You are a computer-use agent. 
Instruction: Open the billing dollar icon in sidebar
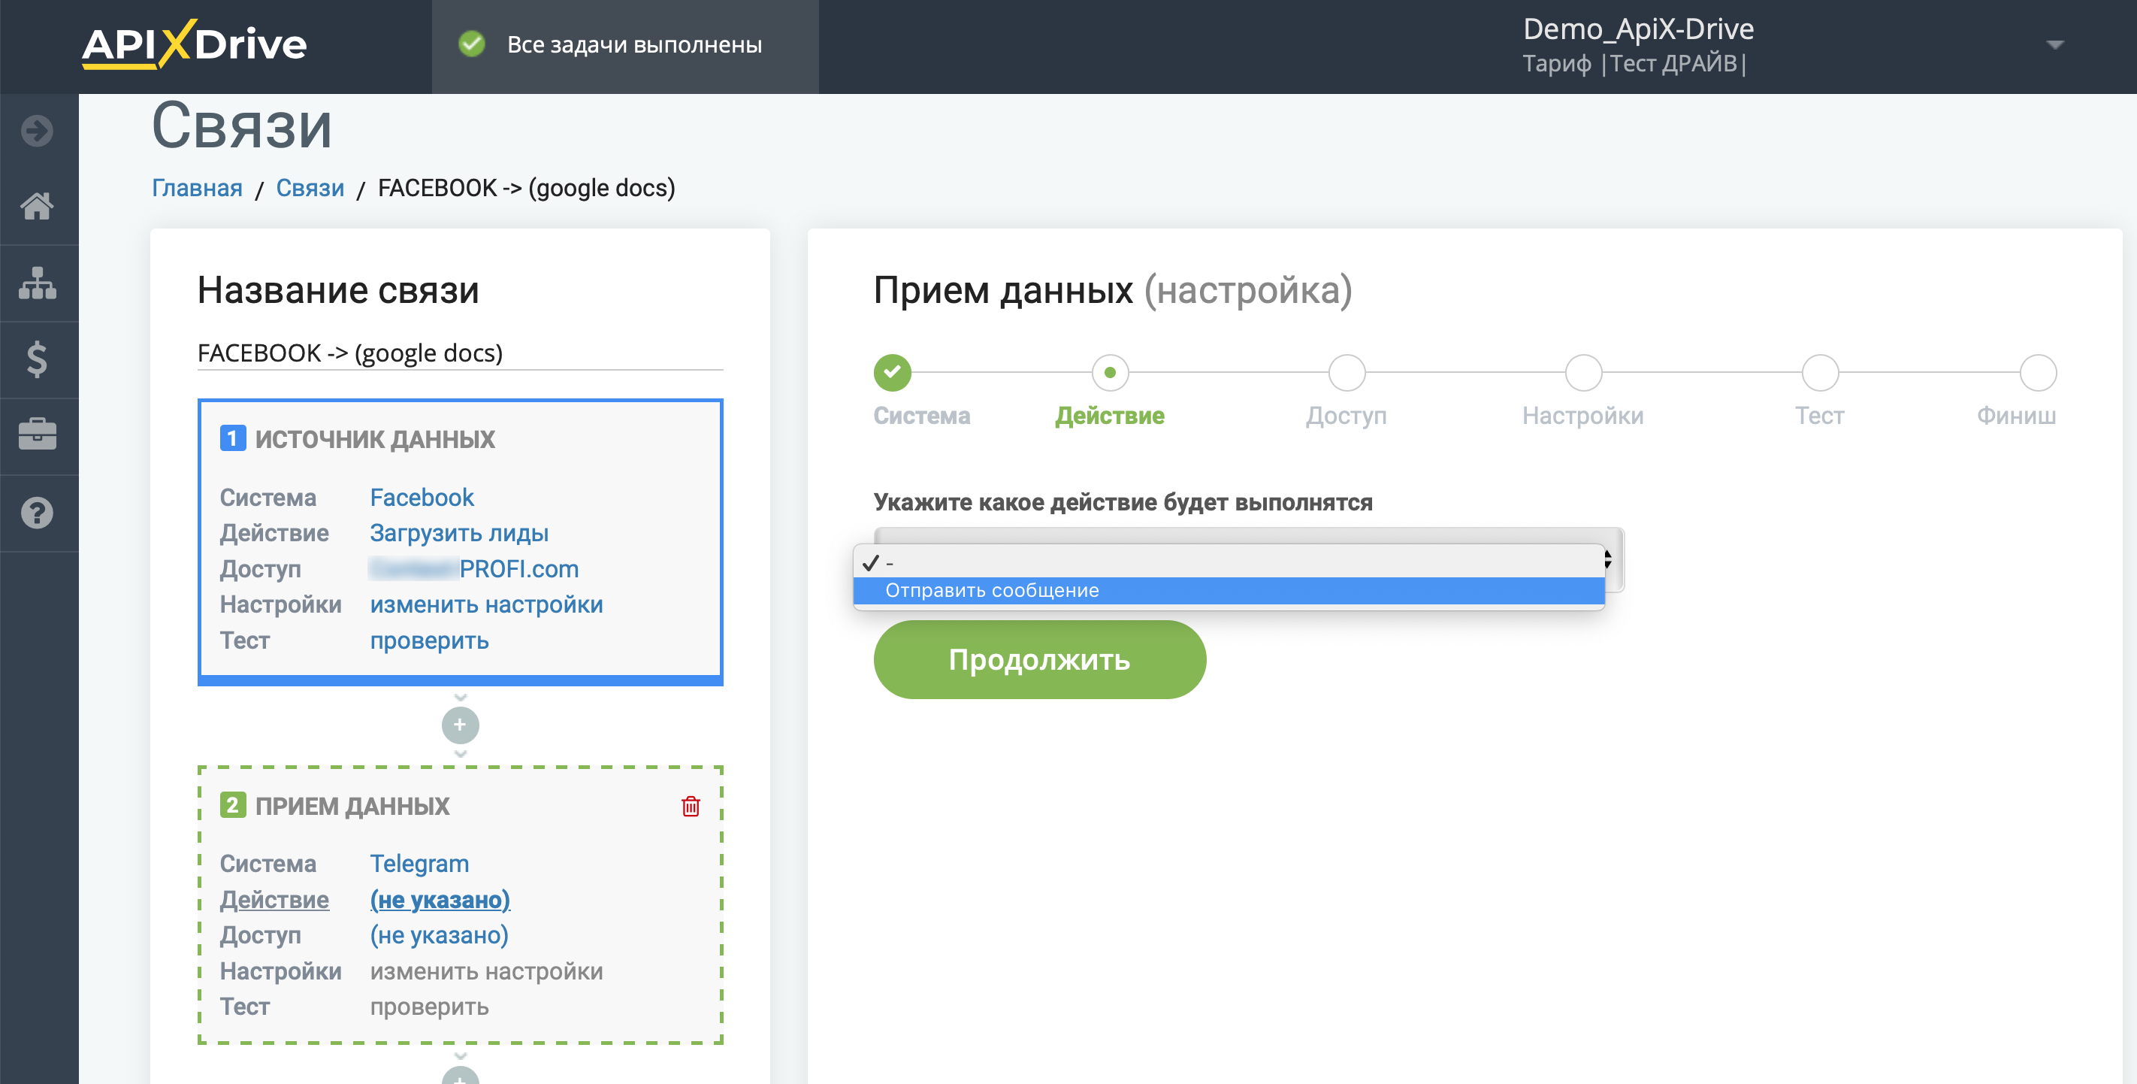pos(38,359)
